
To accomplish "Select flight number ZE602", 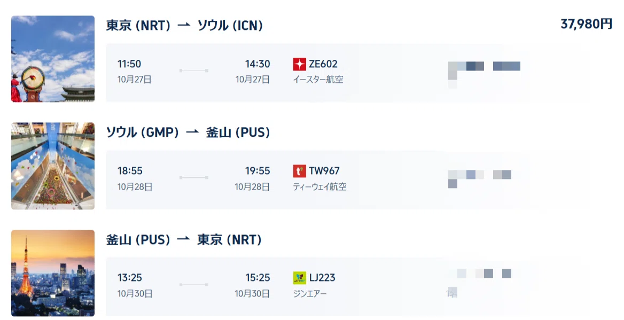I will click(323, 64).
